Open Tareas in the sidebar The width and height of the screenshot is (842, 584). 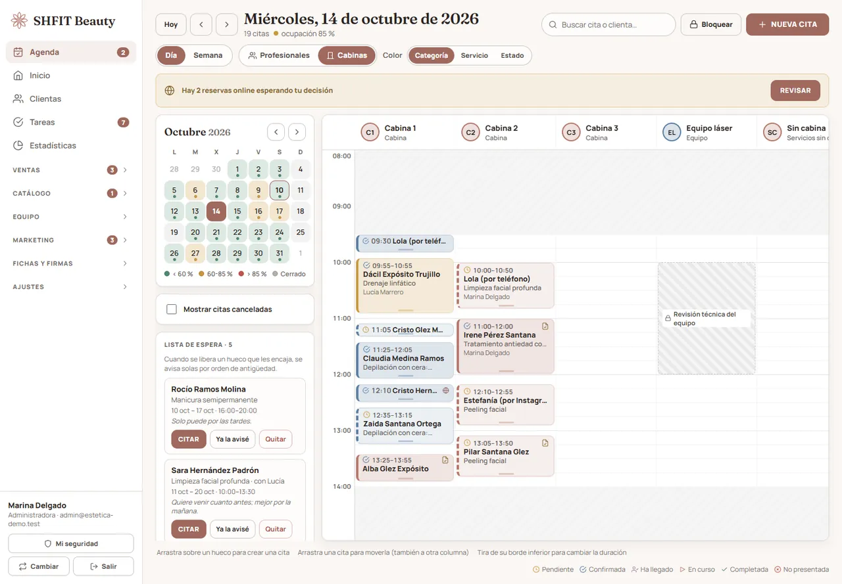pos(71,122)
